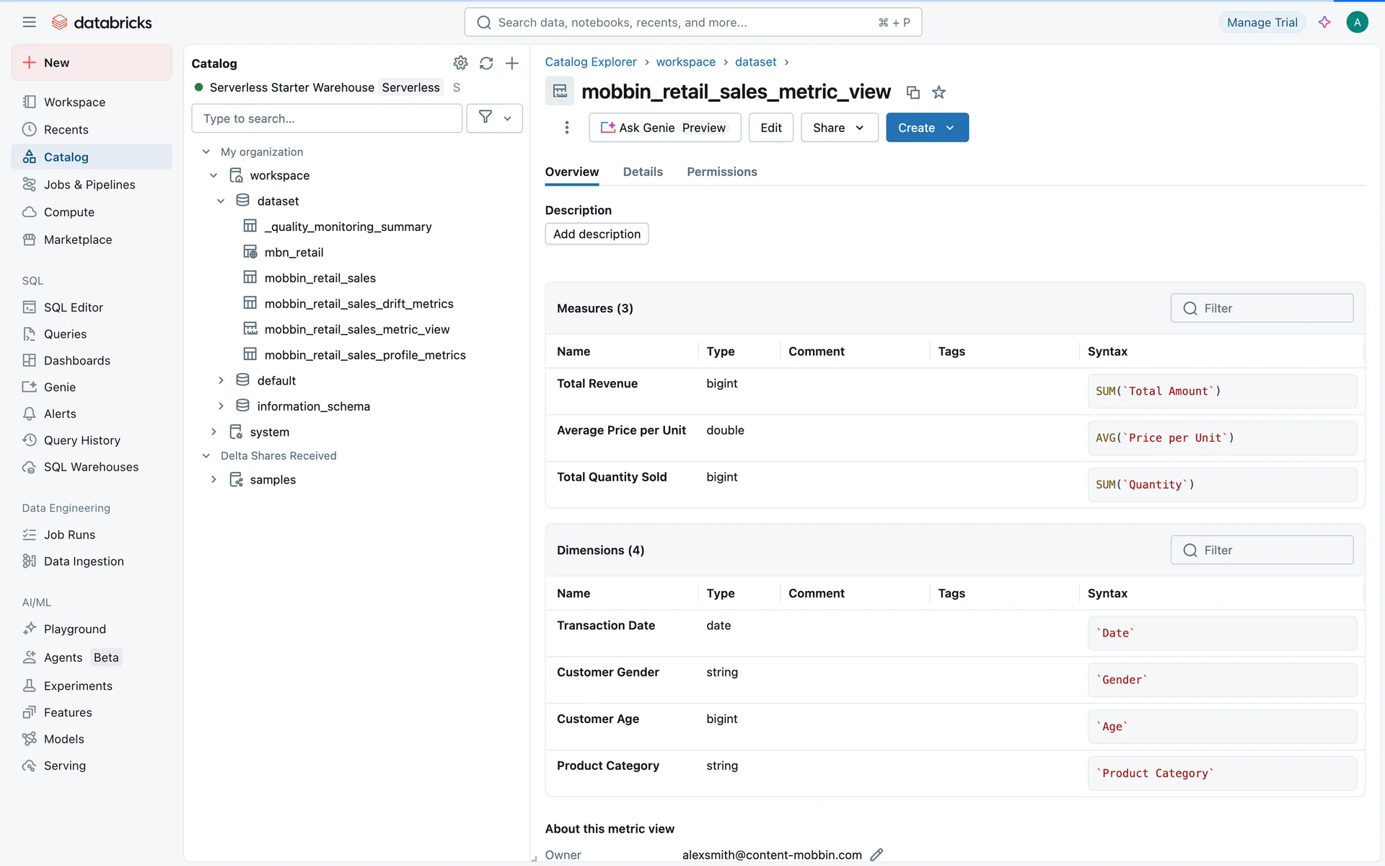Open the kebab menu beside Ask Genie
The image size is (1385, 866).
[567, 128]
